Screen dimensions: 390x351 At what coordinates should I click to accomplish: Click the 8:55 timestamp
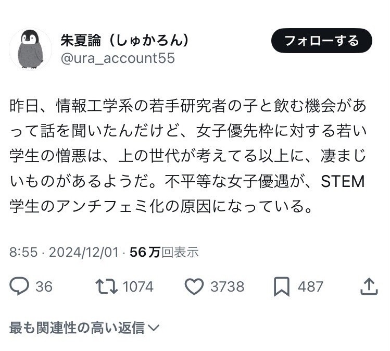tap(23, 252)
